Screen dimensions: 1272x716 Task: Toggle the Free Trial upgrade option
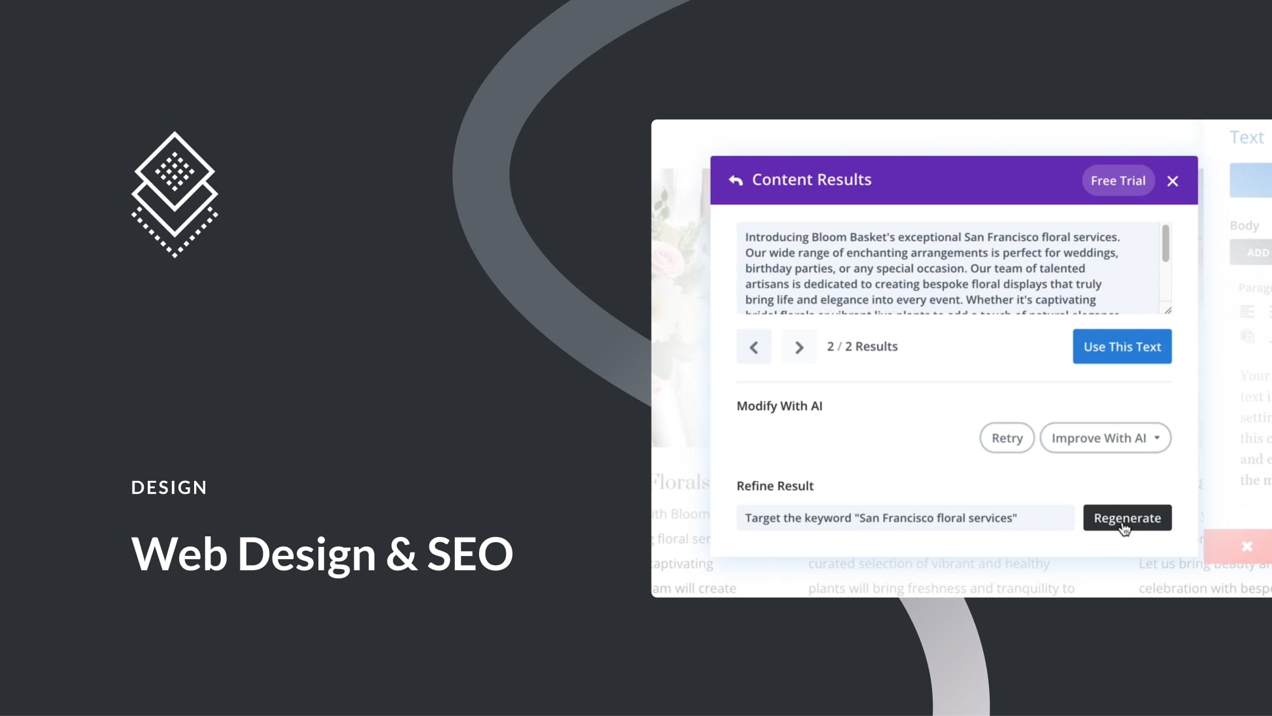[1118, 180]
